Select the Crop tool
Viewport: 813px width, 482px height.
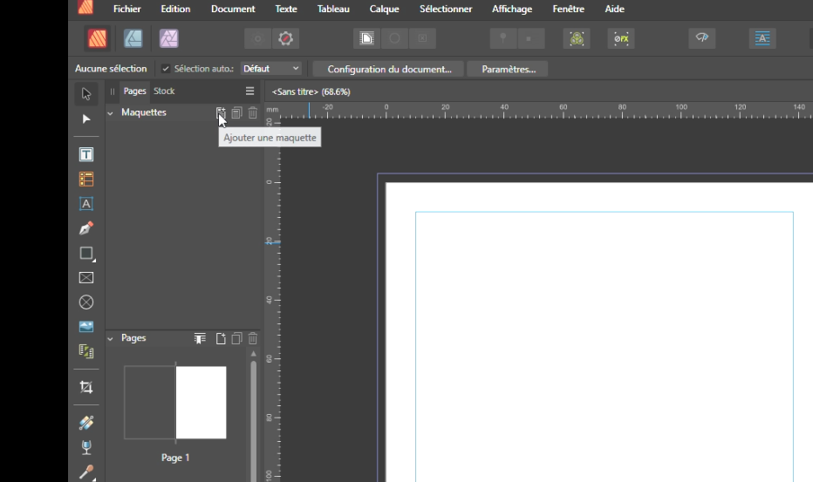(86, 387)
